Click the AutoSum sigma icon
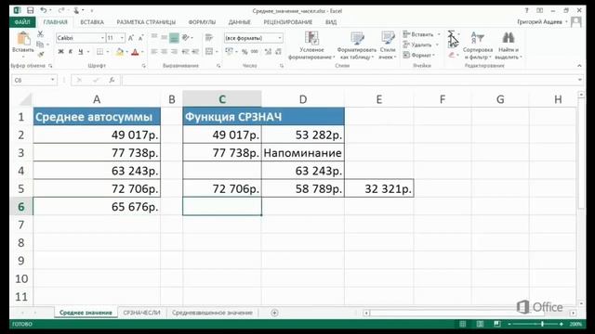 451,34
